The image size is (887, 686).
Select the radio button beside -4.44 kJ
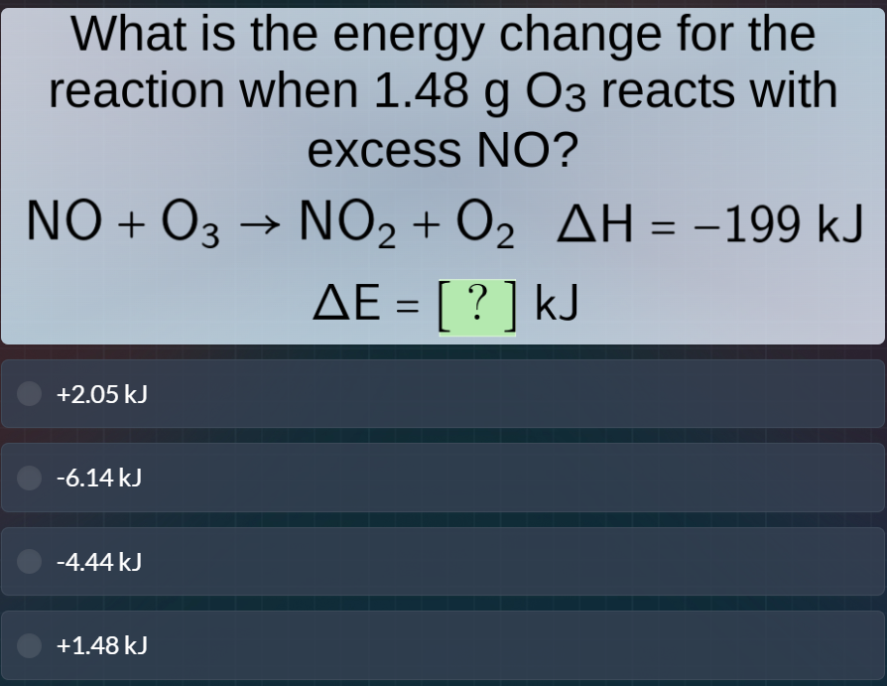30,561
